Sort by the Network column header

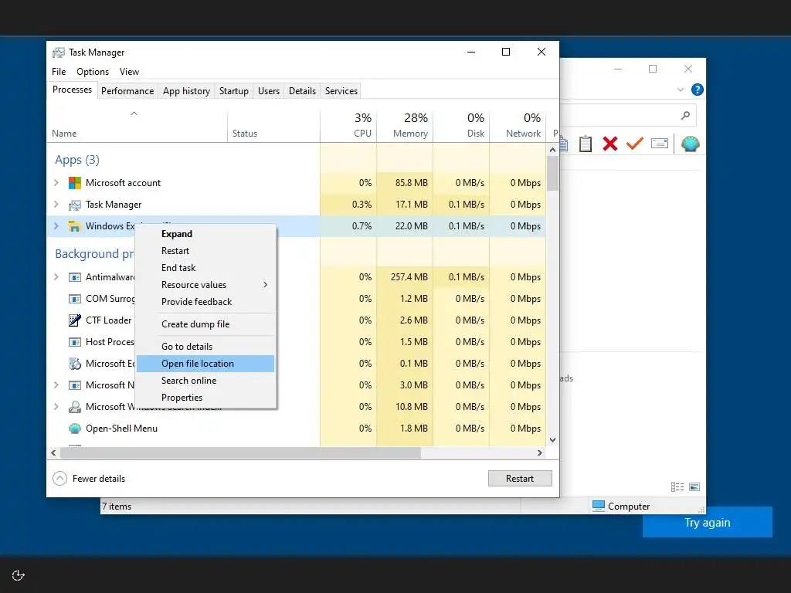[518, 126]
